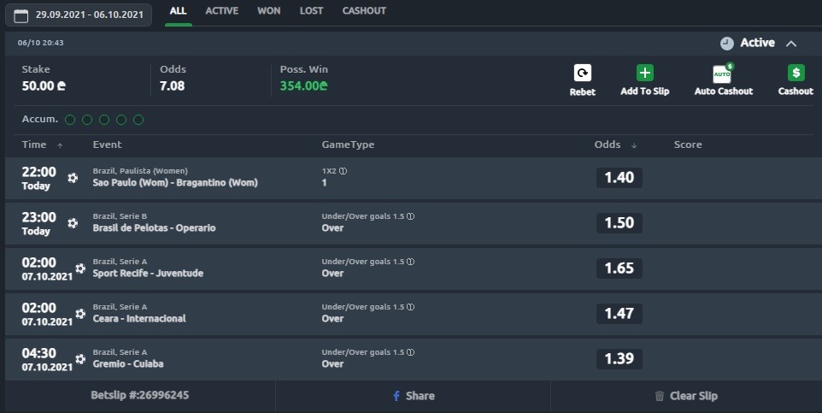Image resolution: width=822 pixels, height=413 pixels.
Task: Click the trash icon in Clear Slip
Action: tap(660, 396)
